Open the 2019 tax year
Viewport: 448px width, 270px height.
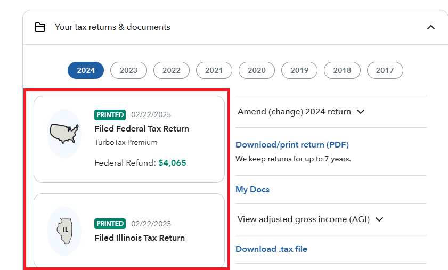coord(299,70)
